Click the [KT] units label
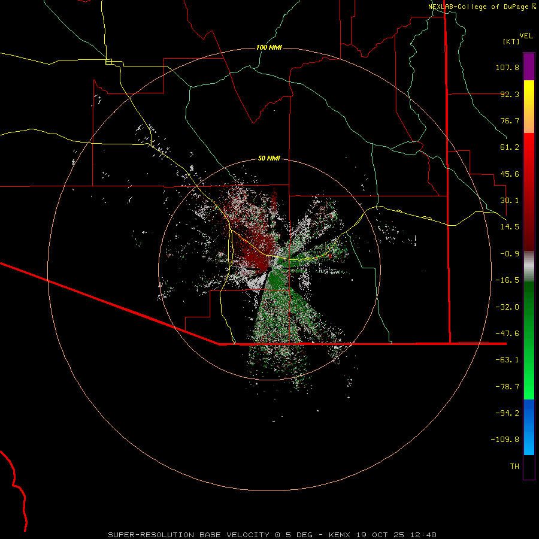This screenshot has width=539, height=539. tap(511, 41)
